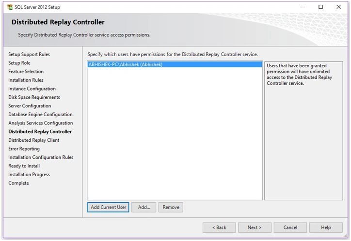Select Feature Selection step

pyautogui.click(x=26, y=72)
